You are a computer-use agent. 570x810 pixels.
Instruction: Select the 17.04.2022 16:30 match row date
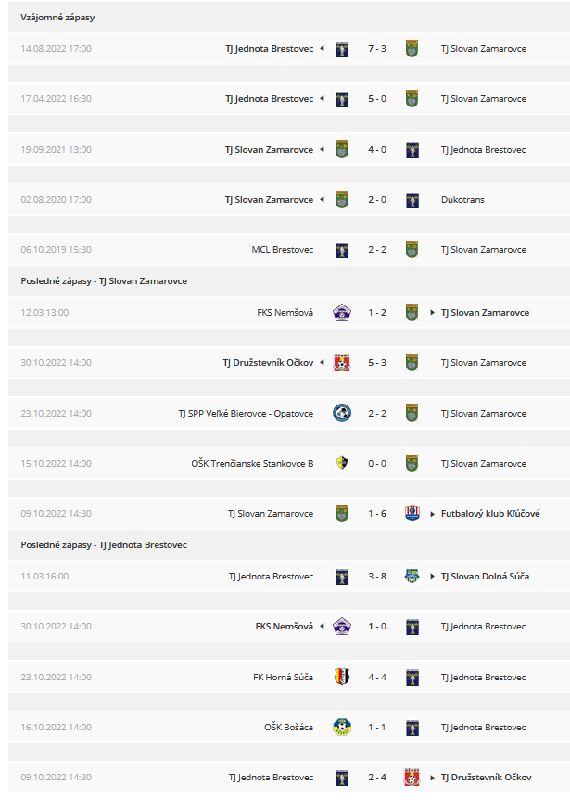pyautogui.click(x=56, y=99)
